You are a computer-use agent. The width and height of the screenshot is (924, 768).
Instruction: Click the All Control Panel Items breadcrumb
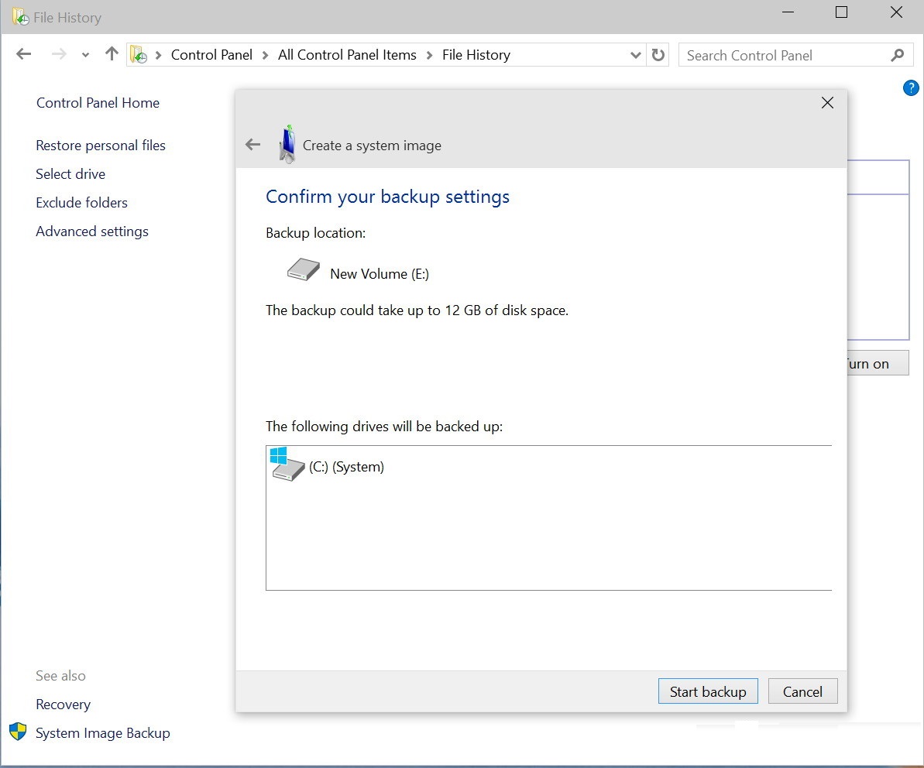pos(346,54)
